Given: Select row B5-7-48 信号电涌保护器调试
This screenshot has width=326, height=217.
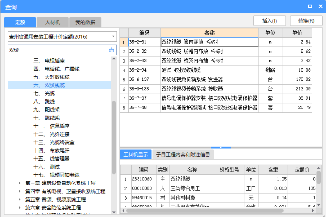Looking at the screenshot, I should [x=216, y=108].
